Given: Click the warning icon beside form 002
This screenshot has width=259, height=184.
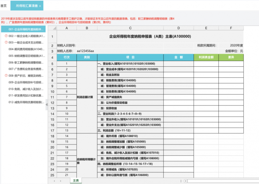Looking at the screenshot, I should 6,36.
